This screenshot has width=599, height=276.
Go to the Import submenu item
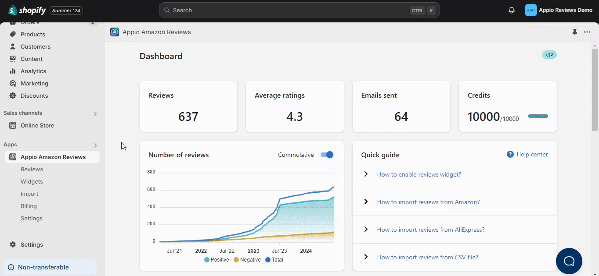[29, 194]
